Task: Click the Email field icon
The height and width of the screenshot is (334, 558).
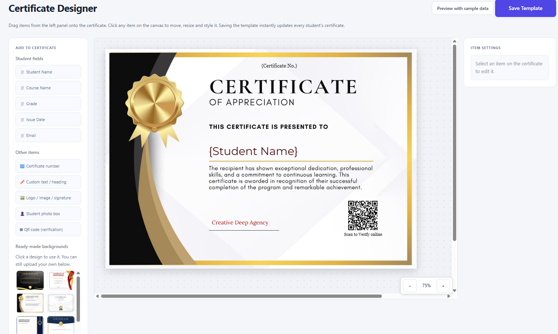Action: coord(23,136)
